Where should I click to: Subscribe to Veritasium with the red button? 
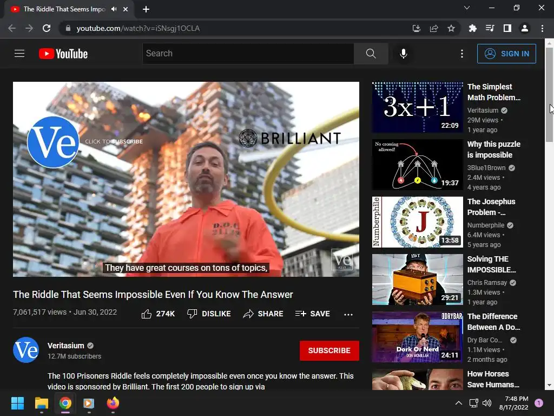pos(329,350)
